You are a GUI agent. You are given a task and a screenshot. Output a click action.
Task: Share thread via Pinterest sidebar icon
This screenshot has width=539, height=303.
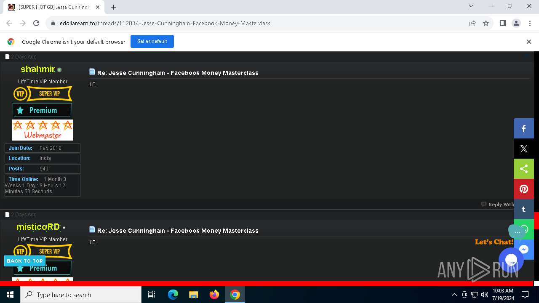(x=524, y=189)
